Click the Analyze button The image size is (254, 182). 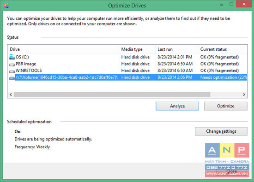(x=177, y=106)
